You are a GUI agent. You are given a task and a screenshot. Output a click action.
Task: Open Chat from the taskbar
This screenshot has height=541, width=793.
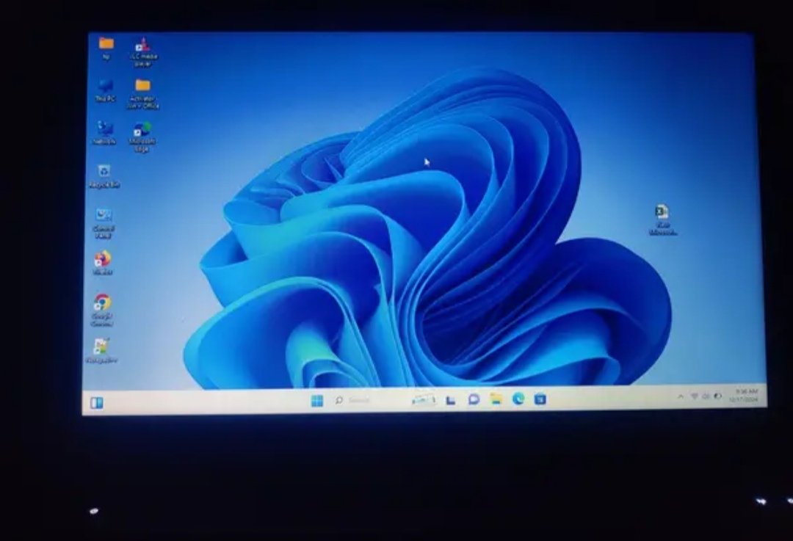[473, 399]
